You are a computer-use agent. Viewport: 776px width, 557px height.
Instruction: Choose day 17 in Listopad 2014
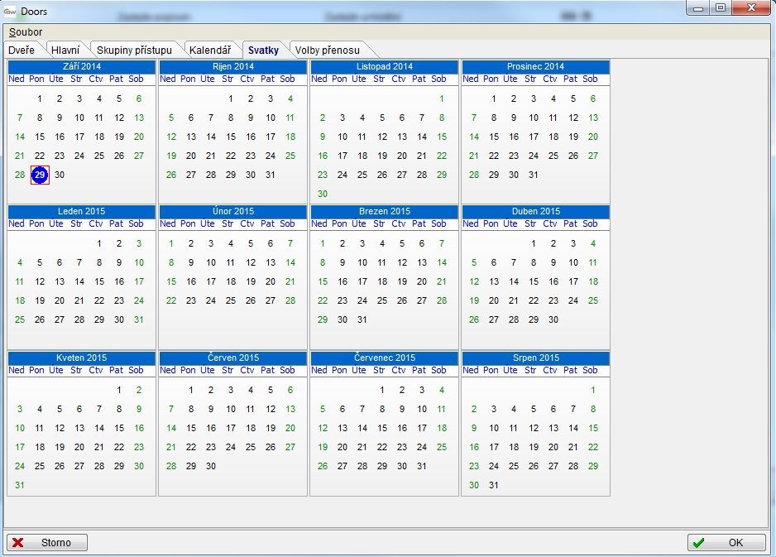pyautogui.click(x=342, y=156)
